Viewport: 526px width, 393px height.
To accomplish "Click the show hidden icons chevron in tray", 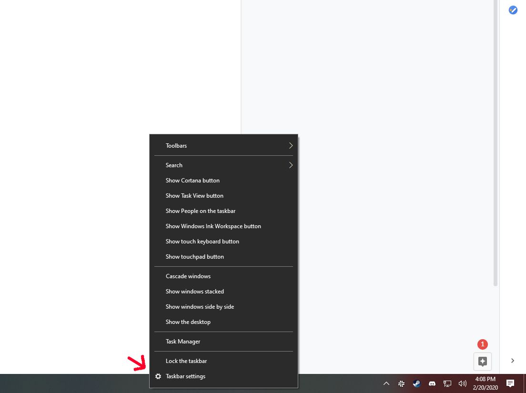I will click(x=386, y=383).
